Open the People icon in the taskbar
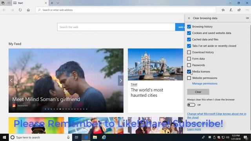This screenshot has width=251, height=141. (x=203, y=137)
